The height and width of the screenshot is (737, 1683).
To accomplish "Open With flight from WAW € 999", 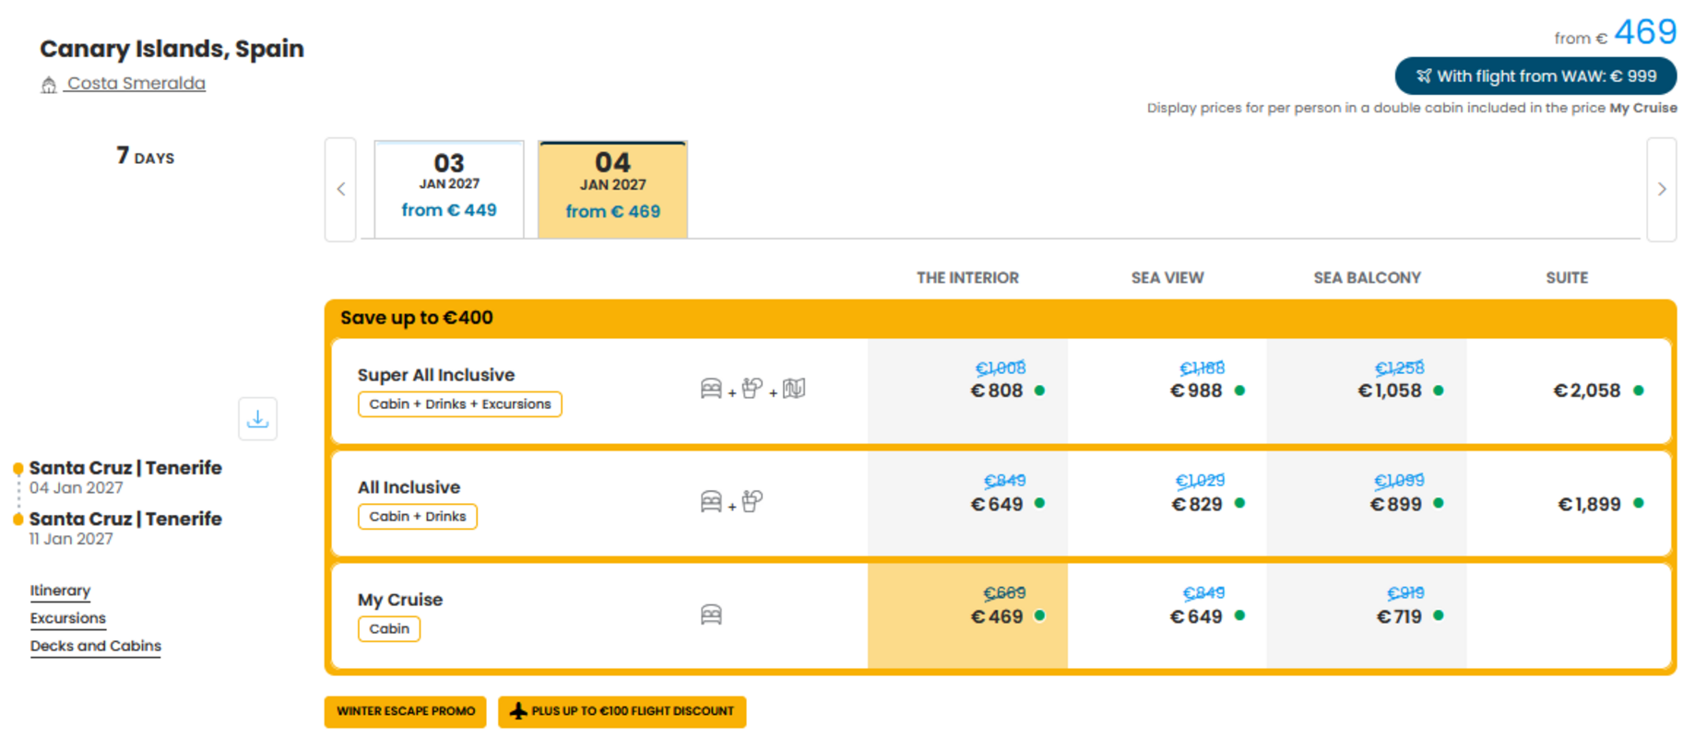I will [x=1535, y=76].
